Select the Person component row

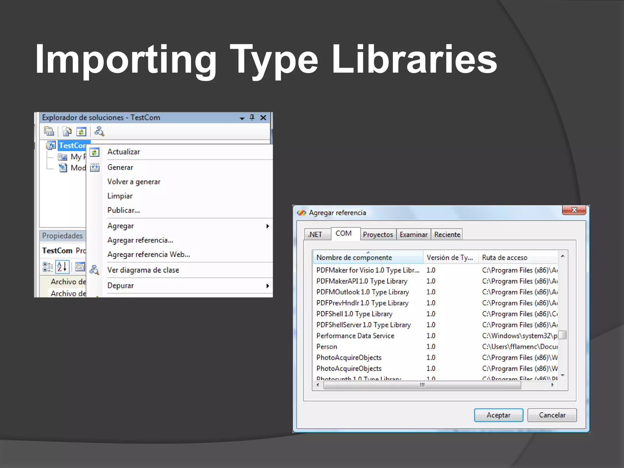click(x=435, y=347)
